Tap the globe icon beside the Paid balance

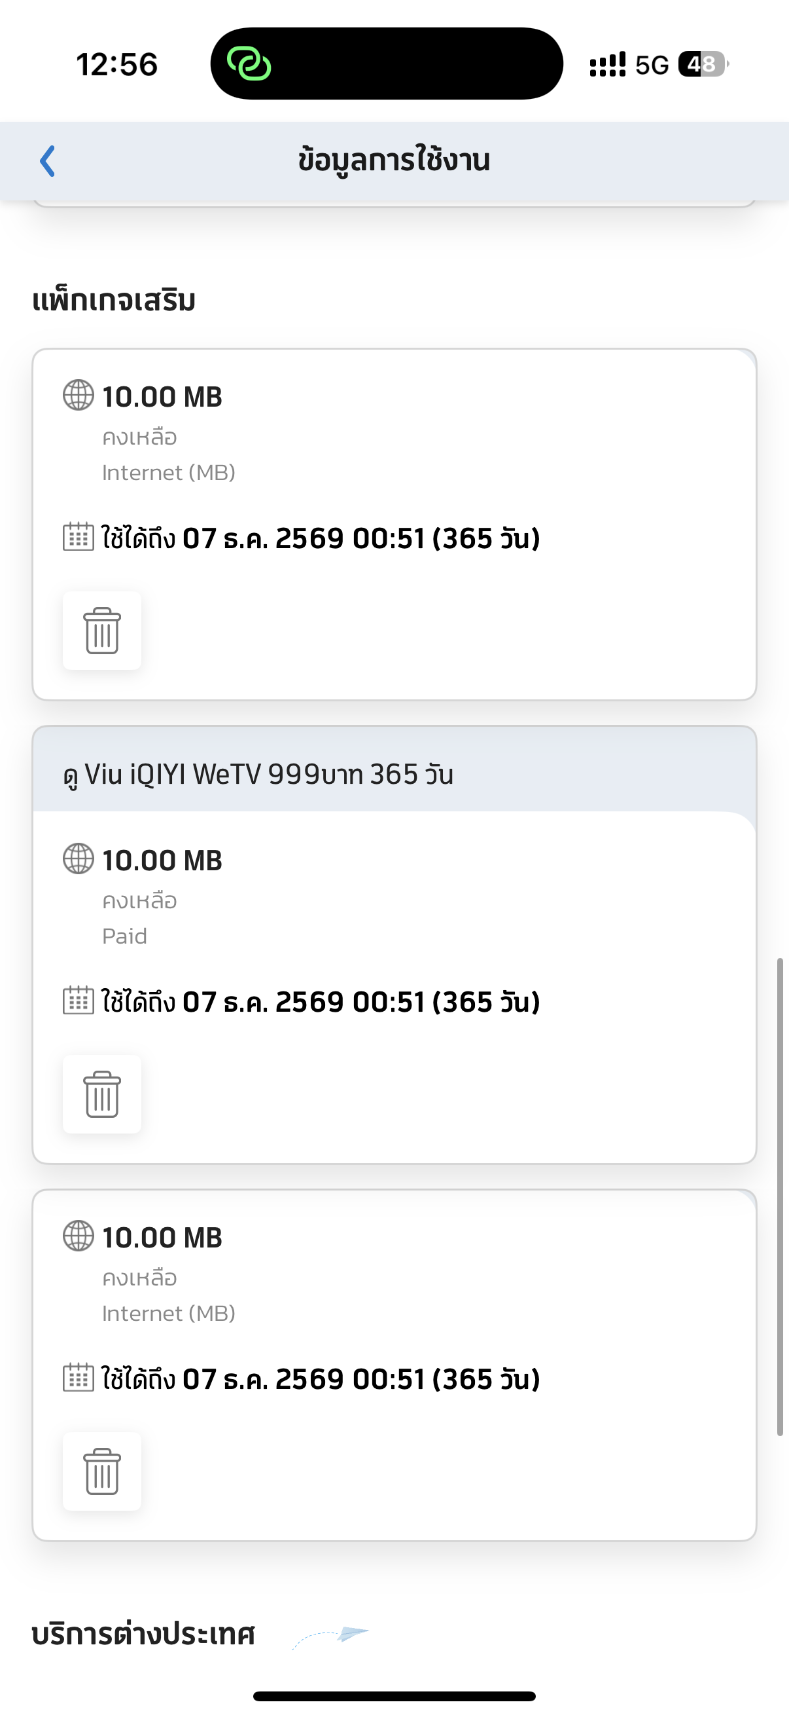[79, 858]
